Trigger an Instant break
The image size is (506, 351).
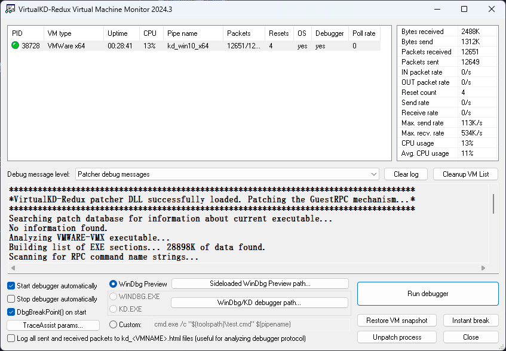coord(470,321)
